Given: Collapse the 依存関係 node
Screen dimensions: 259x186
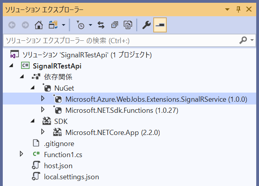Looking at the screenshot, I should [x=22, y=77].
